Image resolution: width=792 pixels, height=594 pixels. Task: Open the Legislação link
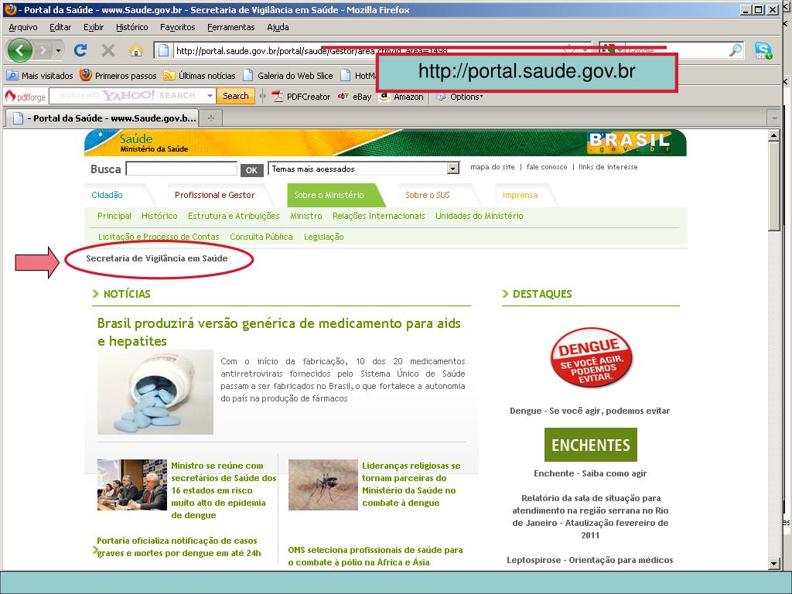(324, 237)
